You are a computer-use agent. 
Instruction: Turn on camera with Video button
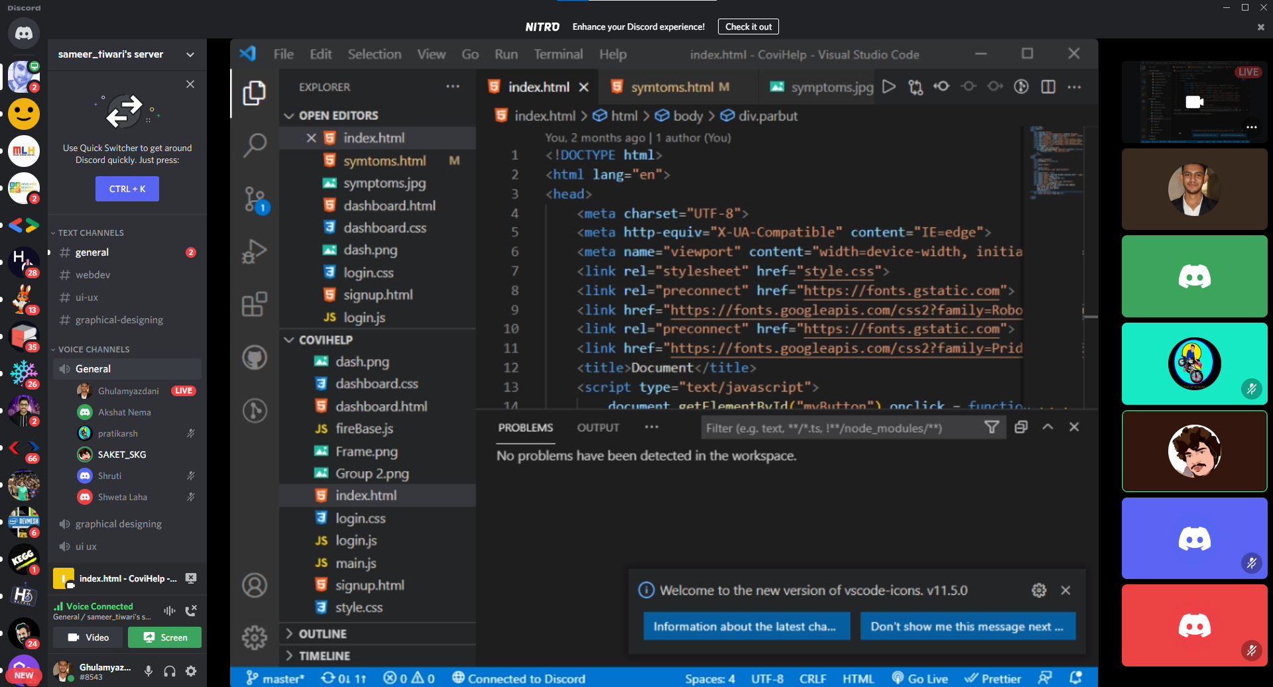coord(88,637)
